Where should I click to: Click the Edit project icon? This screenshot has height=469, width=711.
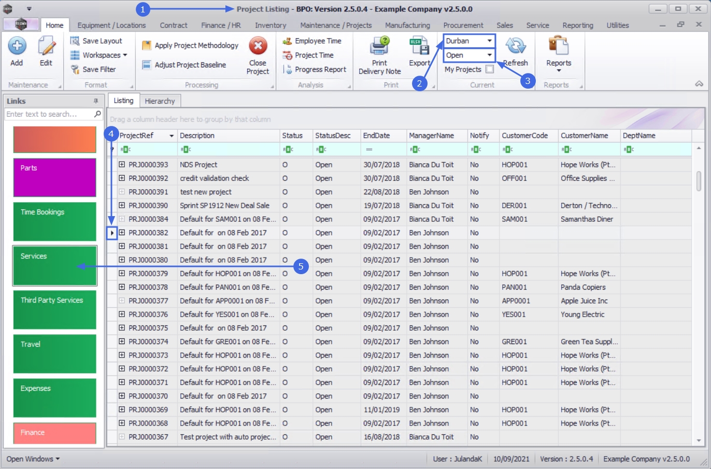coord(46,47)
